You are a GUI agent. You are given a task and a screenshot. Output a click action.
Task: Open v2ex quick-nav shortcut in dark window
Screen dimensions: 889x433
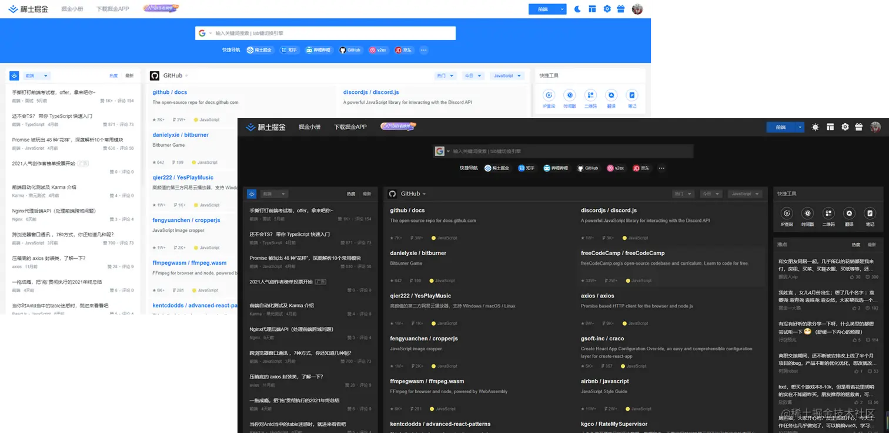616,168
